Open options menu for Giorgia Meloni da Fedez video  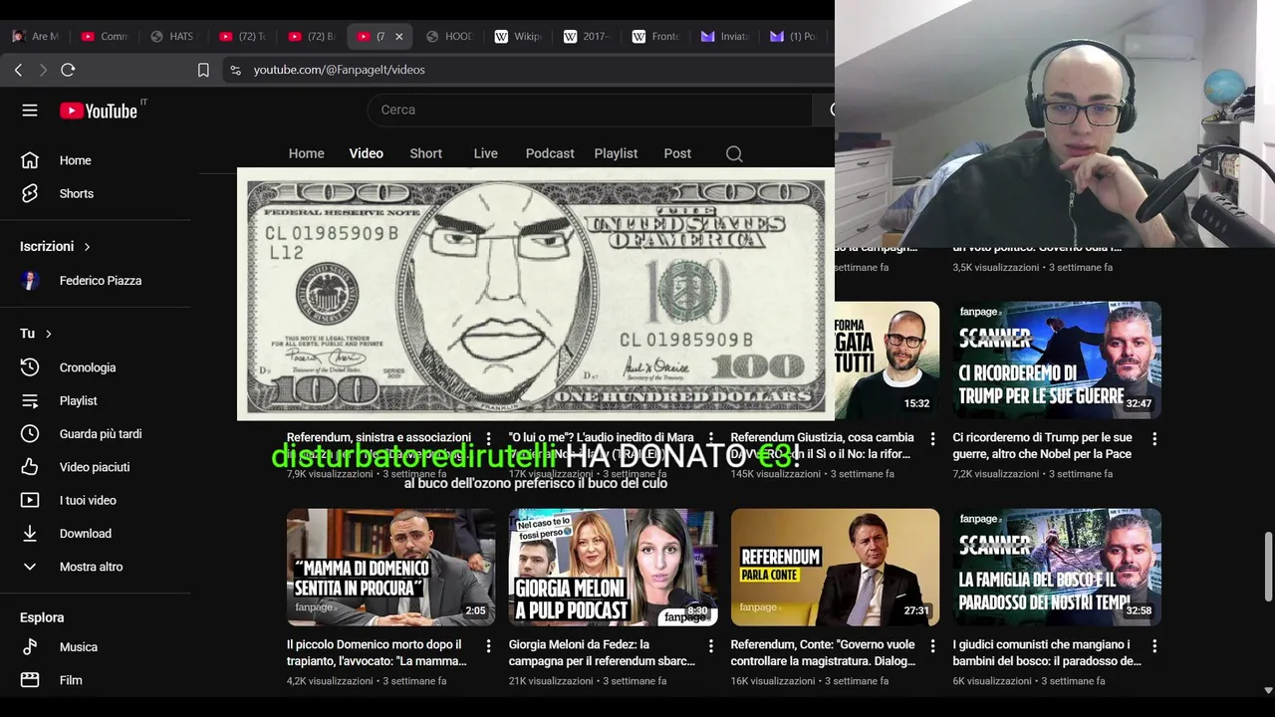pos(710,646)
